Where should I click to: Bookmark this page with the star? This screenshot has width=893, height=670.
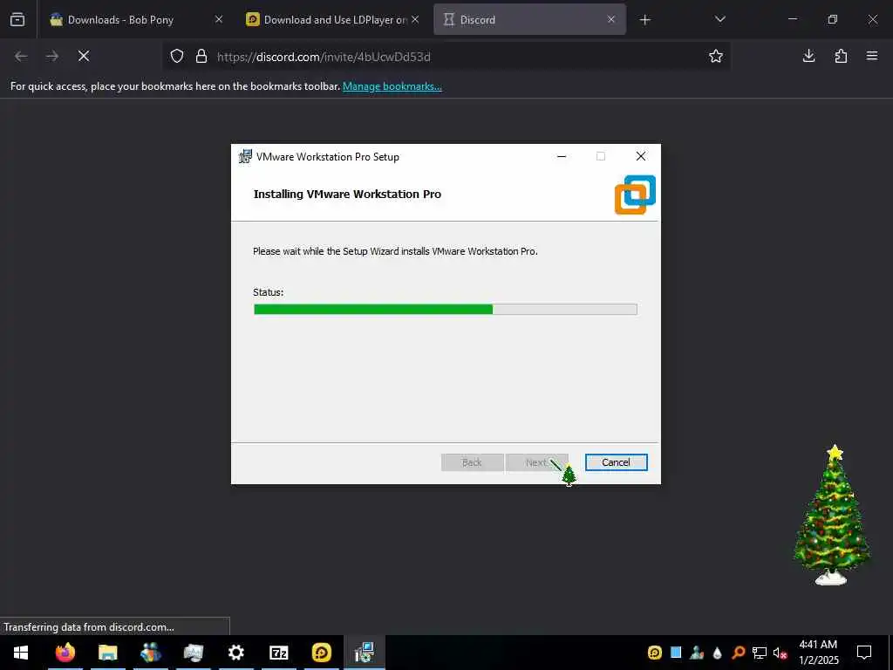716,56
